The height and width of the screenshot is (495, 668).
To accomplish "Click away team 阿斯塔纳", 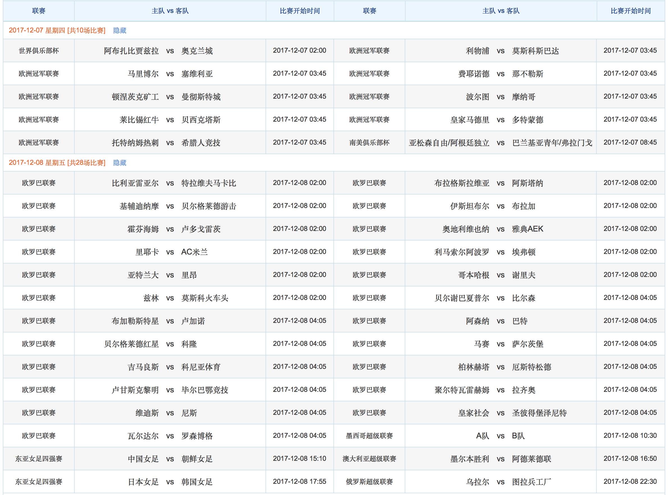I will [x=528, y=183].
